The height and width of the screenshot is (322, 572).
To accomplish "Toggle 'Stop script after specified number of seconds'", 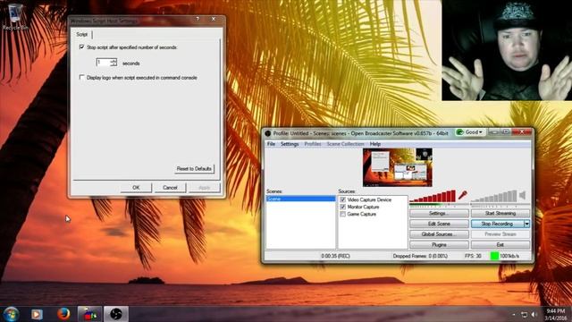I will 81,47.
